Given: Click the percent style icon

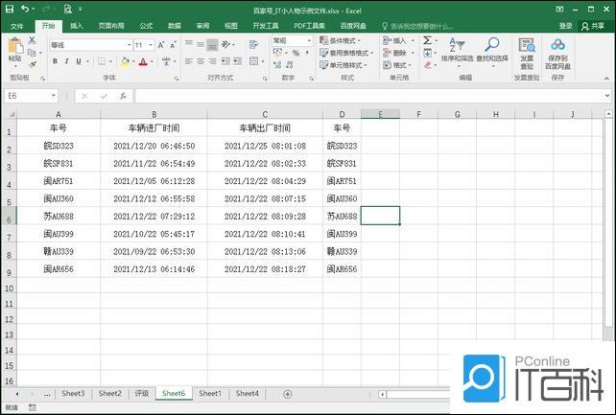Looking at the screenshot, I should click(296, 53).
